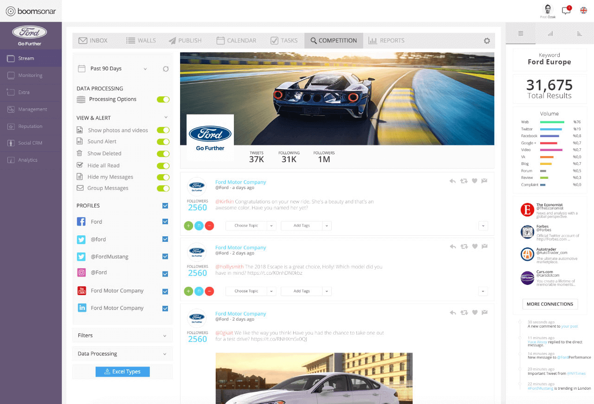Retweet the @hollysmith post
Image resolution: width=594 pixels, height=404 pixels.
(464, 247)
